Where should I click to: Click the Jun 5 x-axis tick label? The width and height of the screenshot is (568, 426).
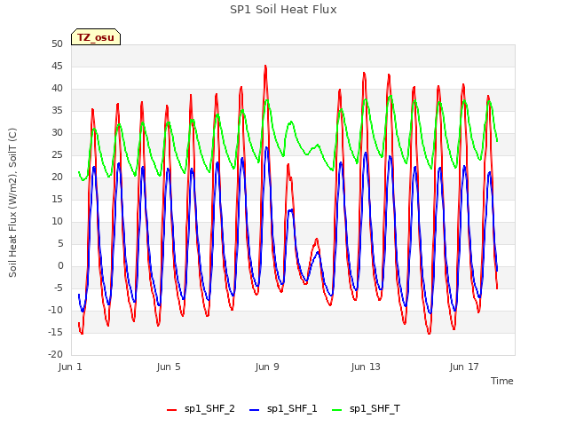coord(169,367)
